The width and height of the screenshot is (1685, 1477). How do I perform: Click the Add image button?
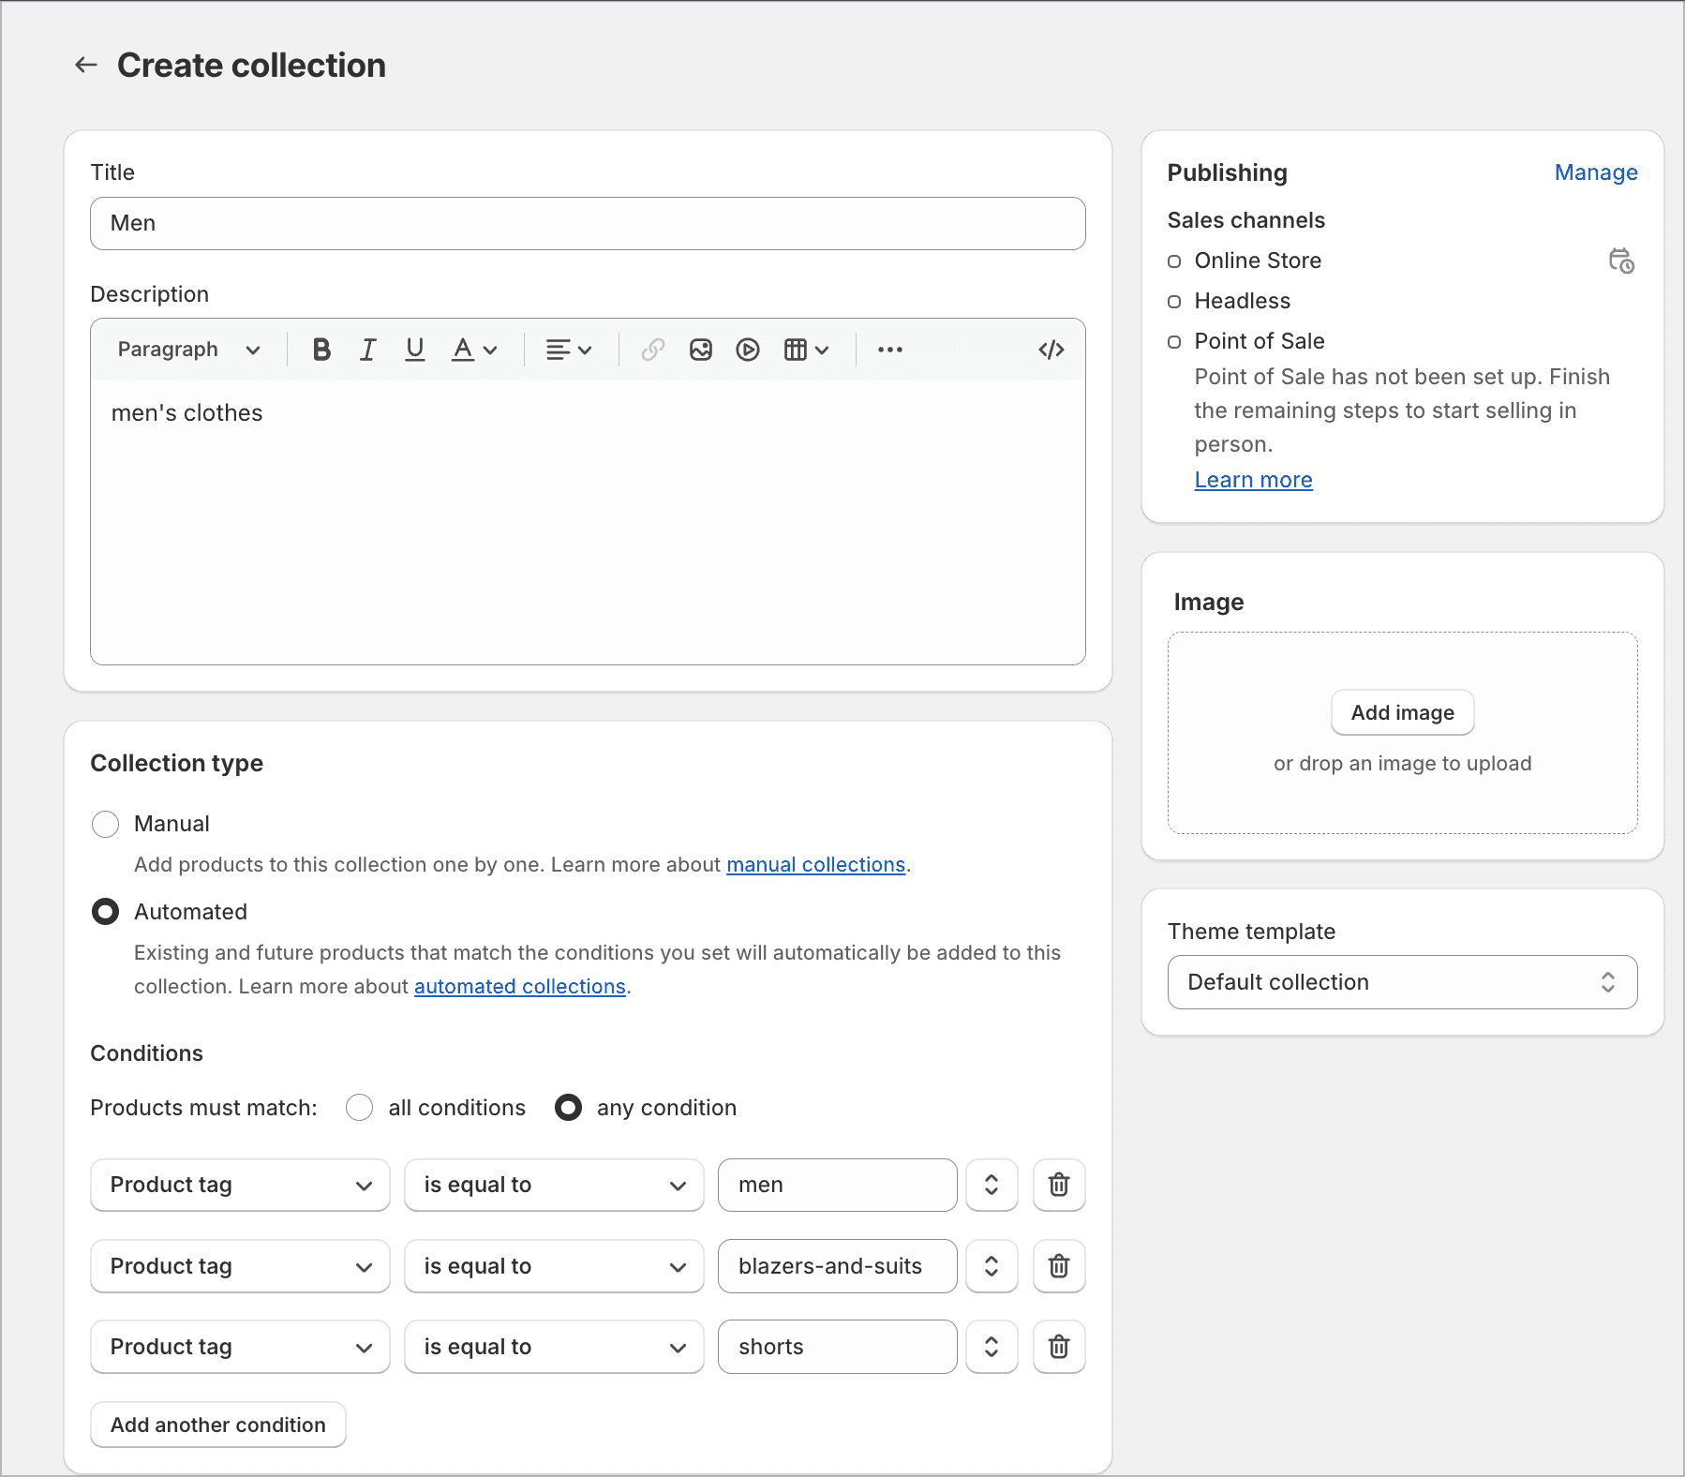(x=1401, y=712)
